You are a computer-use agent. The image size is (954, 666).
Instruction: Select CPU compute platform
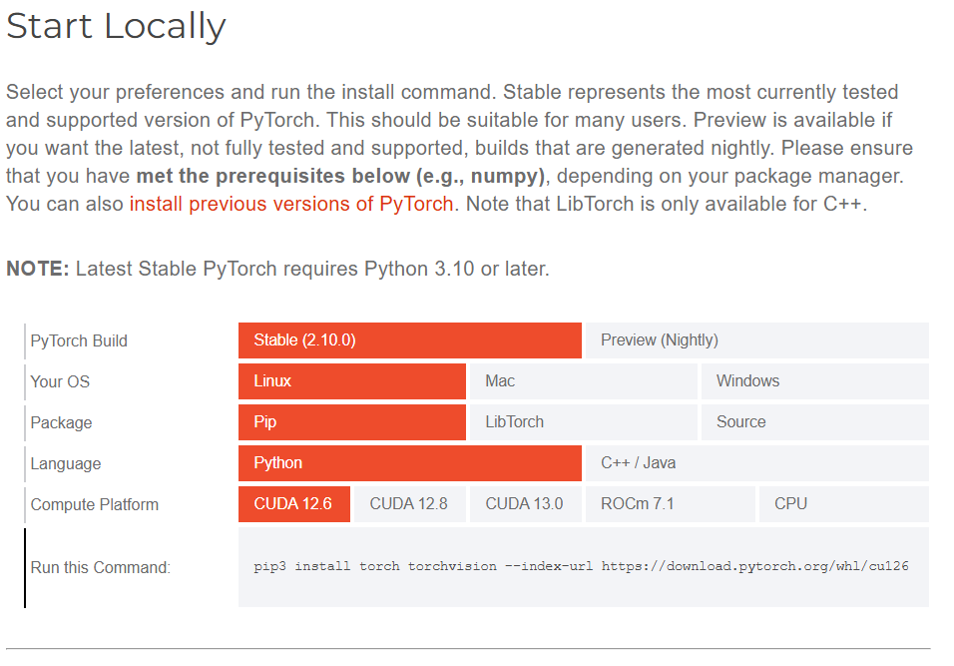tap(843, 504)
